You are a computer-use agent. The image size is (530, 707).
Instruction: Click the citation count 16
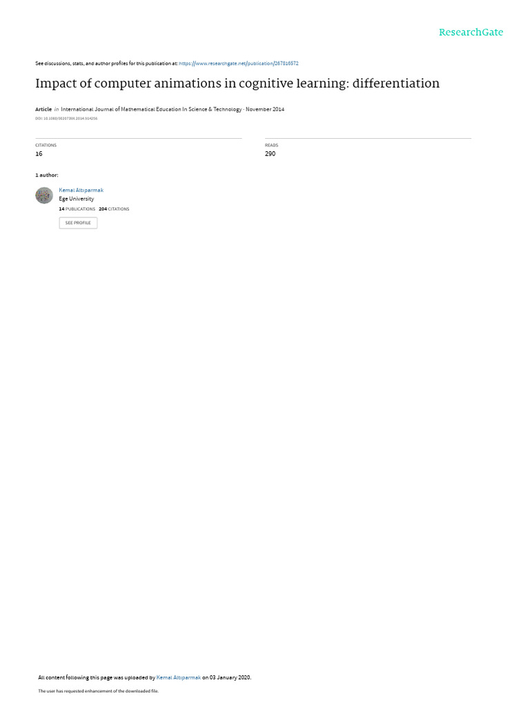pyautogui.click(x=39, y=154)
